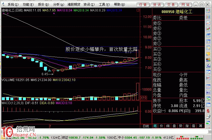Select the RSI indicator icon
This screenshot has height=140, width=212.
click(x=208, y=92)
